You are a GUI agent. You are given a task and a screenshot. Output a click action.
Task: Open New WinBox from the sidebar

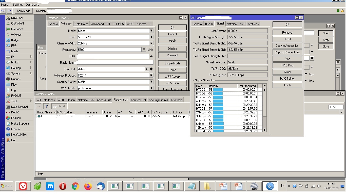[x=19, y=135]
